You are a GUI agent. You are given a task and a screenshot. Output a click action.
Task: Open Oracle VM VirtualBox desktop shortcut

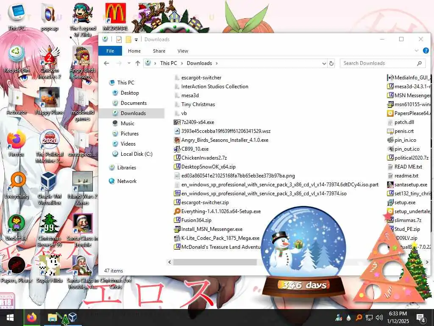49,188
